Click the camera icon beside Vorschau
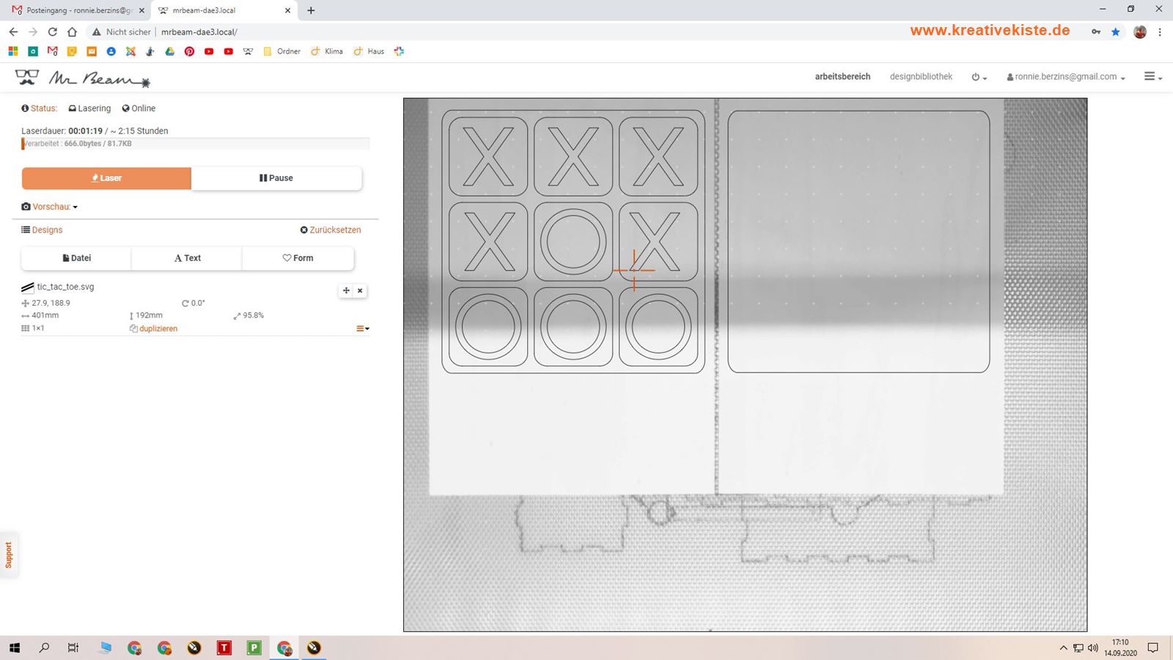Screen dimensions: 1173x660 [x=26, y=207]
